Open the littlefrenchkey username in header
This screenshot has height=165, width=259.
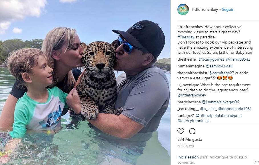click(x=205, y=10)
